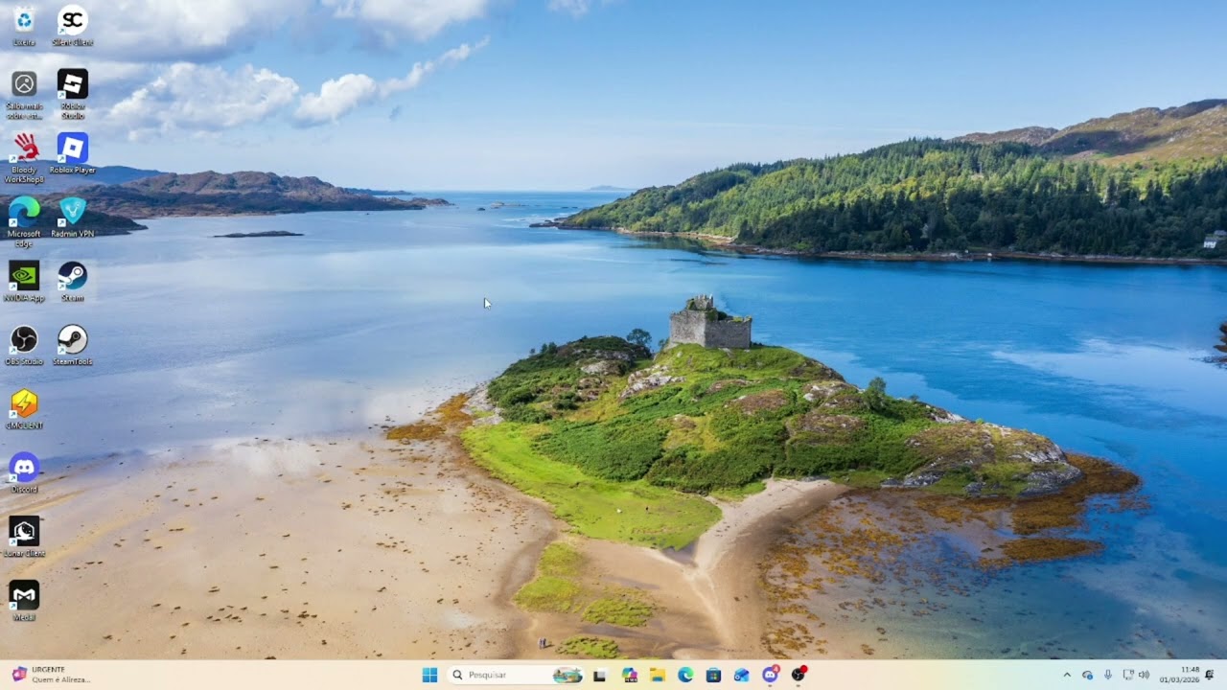Select the Roblox Studio desktop shortcut
1227x690 pixels.
(73, 94)
